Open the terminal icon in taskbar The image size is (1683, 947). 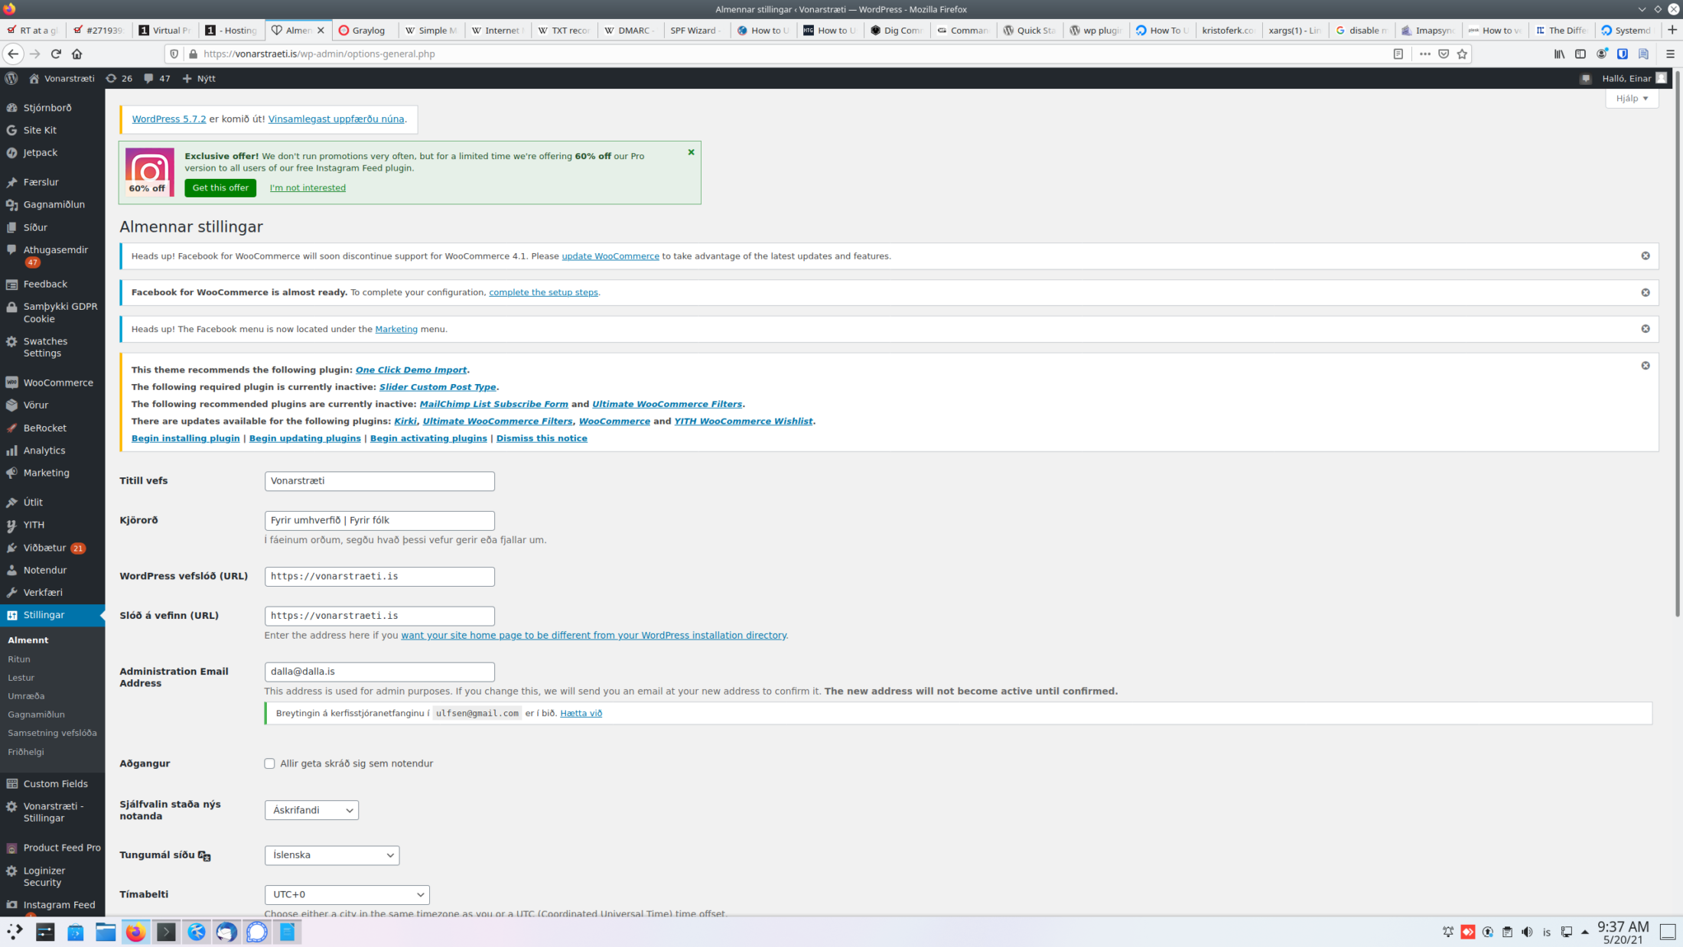pyautogui.click(x=166, y=932)
